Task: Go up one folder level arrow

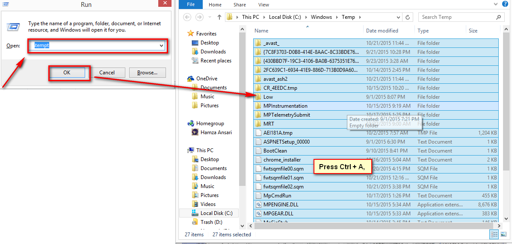Action: coord(219,17)
